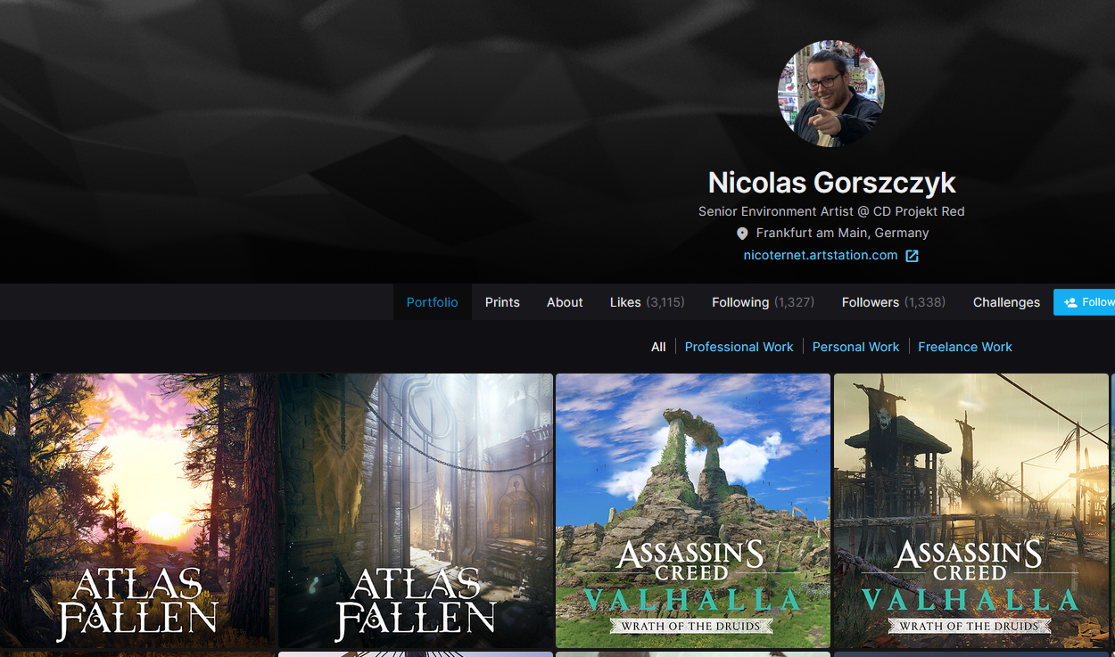Switch to the Portfolio tab
Viewport: 1115px width, 657px height.
click(x=433, y=302)
